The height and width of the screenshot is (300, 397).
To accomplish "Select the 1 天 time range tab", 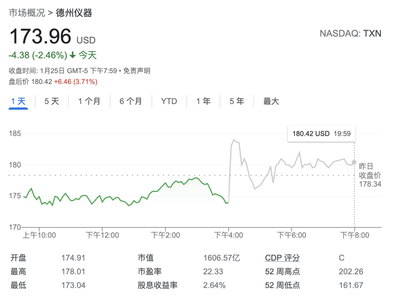I will click(x=18, y=102).
